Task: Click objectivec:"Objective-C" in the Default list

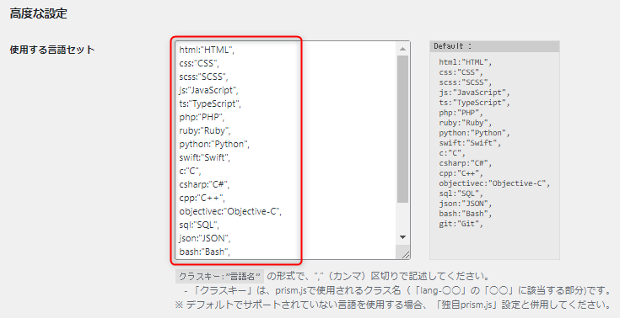Action: (x=494, y=183)
